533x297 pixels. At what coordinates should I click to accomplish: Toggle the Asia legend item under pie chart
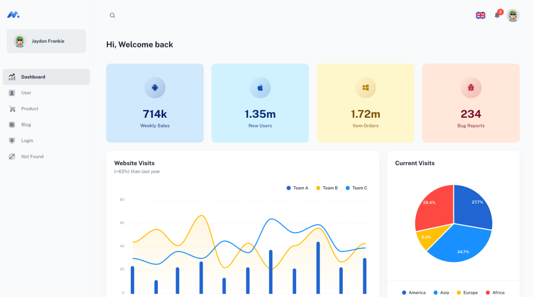(x=440, y=293)
